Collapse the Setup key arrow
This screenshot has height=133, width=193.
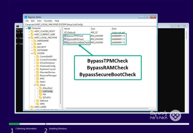tap(35, 85)
